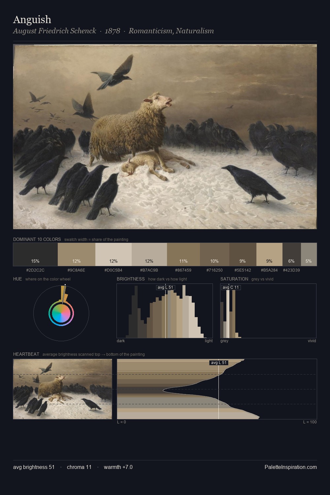This screenshot has height=495, width=330.
Task: Open the PaletteInspiration.com link
Action: click(291, 467)
